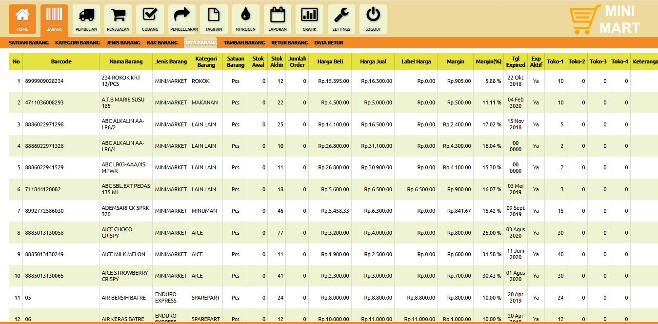Switch to Satuan Barang tab
The image size is (658, 324).
[x=29, y=43]
